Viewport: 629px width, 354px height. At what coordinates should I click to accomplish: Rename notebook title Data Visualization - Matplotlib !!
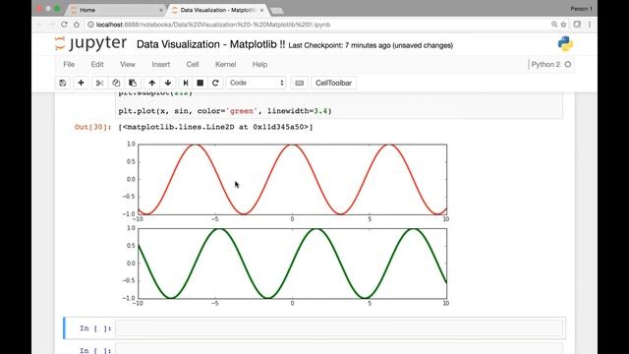211,44
